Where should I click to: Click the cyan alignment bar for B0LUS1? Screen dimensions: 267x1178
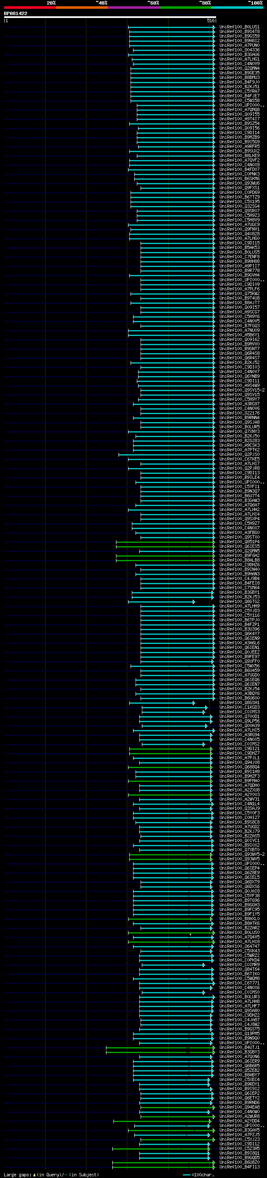[x=171, y=27]
